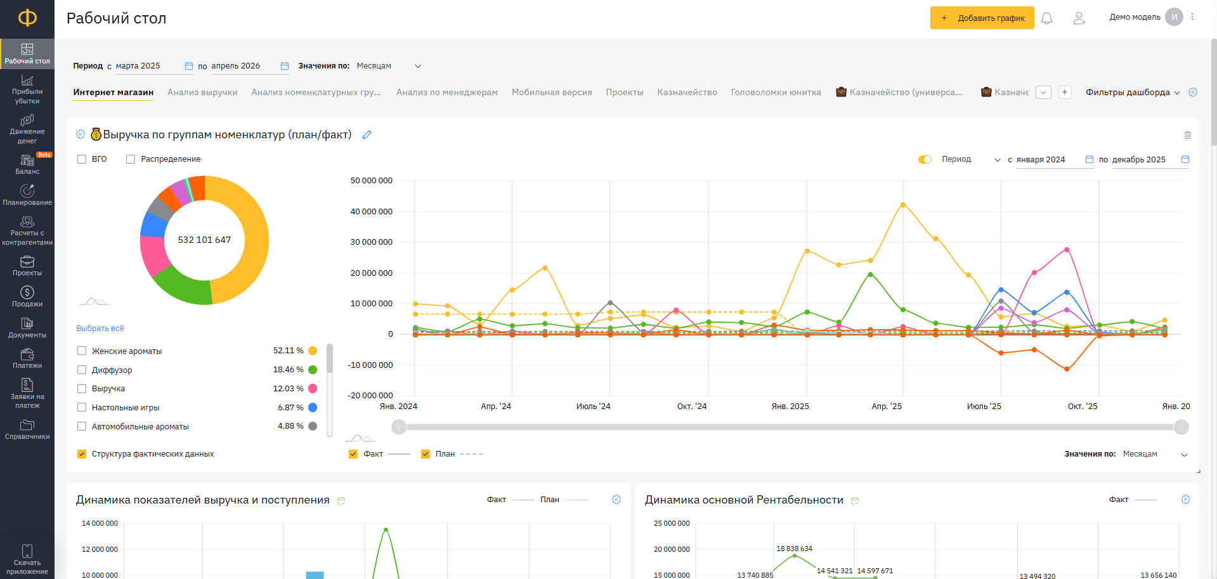Check the Распределение checkbox
Screen dimensions: 1217x579
[131, 159]
